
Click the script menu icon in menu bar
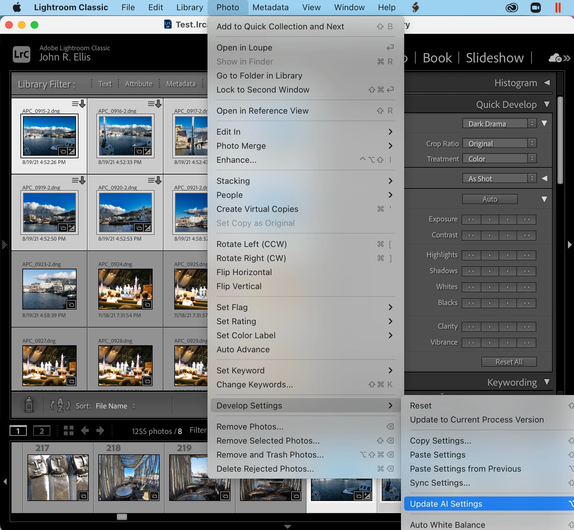[415, 7]
